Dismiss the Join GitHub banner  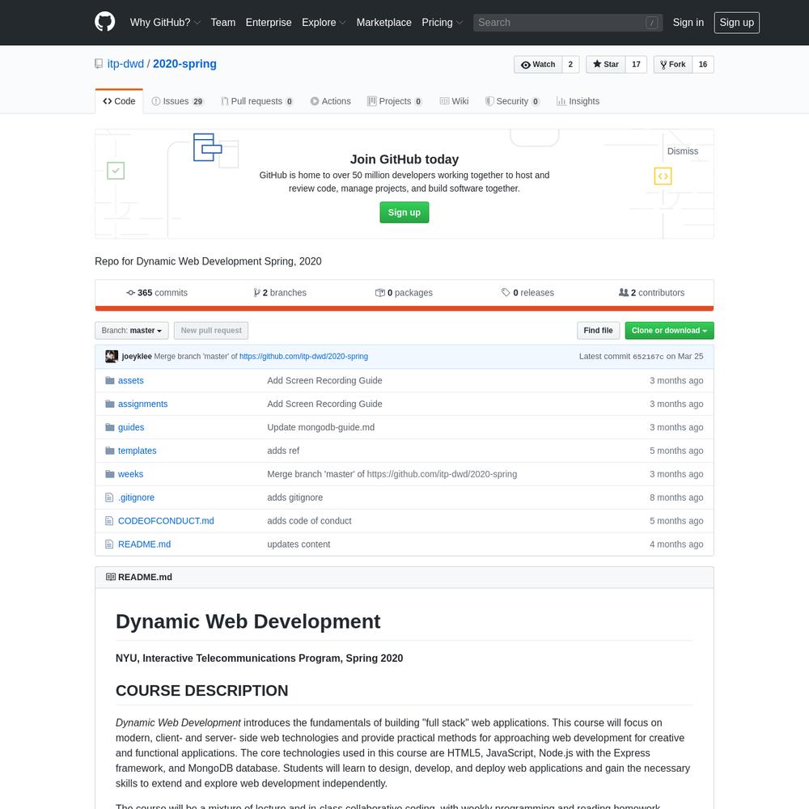tap(682, 151)
